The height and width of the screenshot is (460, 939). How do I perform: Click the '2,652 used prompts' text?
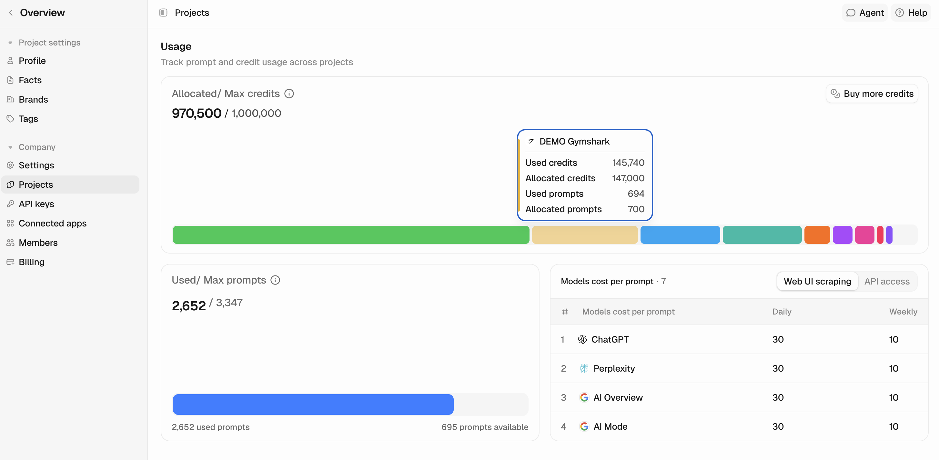(211, 427)
